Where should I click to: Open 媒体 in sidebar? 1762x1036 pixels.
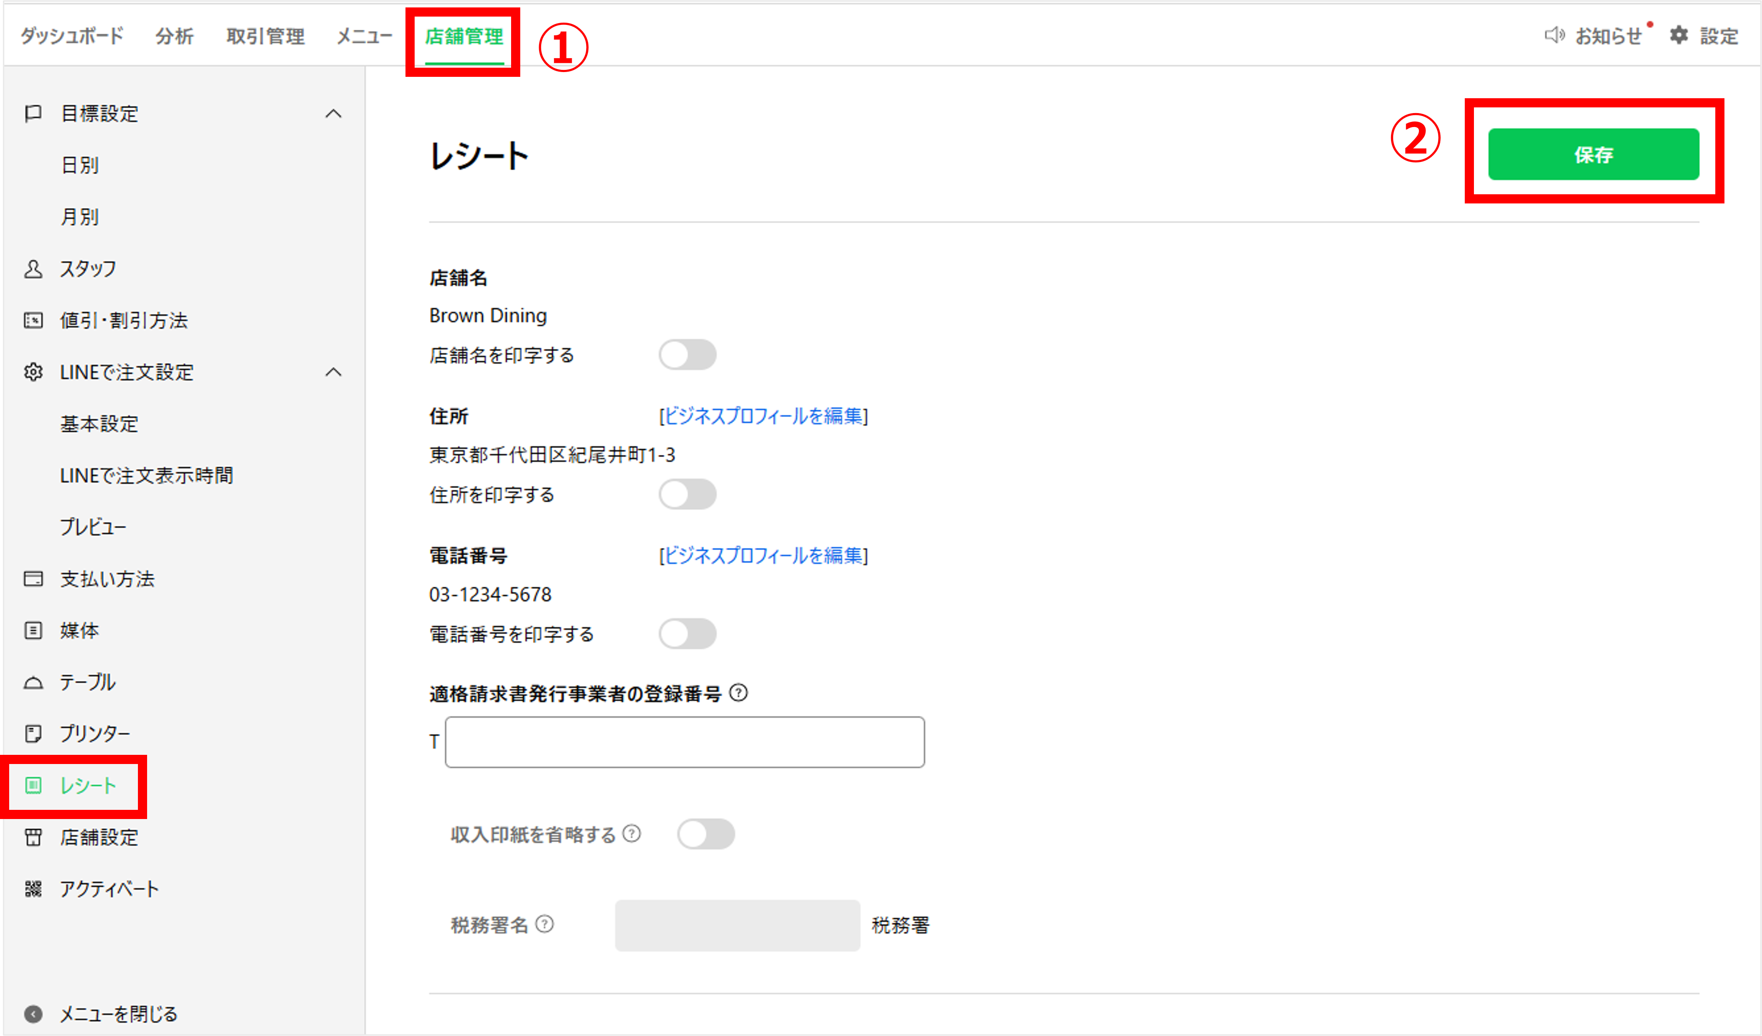point(79,630)
